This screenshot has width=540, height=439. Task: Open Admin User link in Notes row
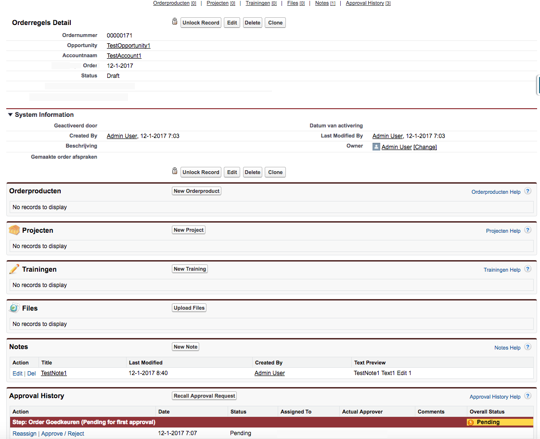tap(270, 373)
